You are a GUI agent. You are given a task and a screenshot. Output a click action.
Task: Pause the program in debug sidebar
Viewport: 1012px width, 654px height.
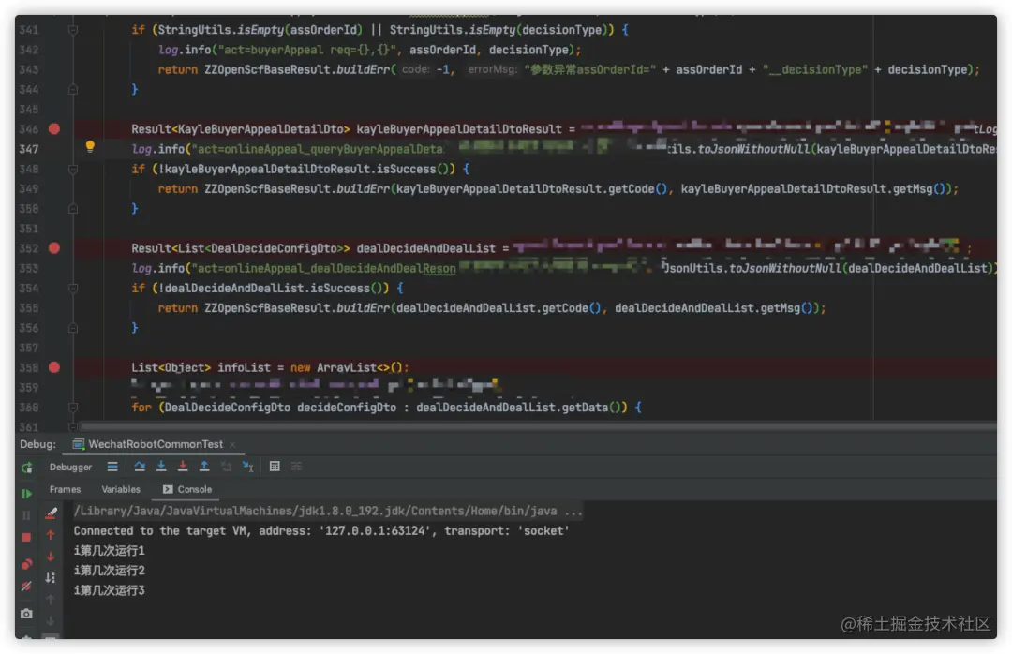click(26, 515)
